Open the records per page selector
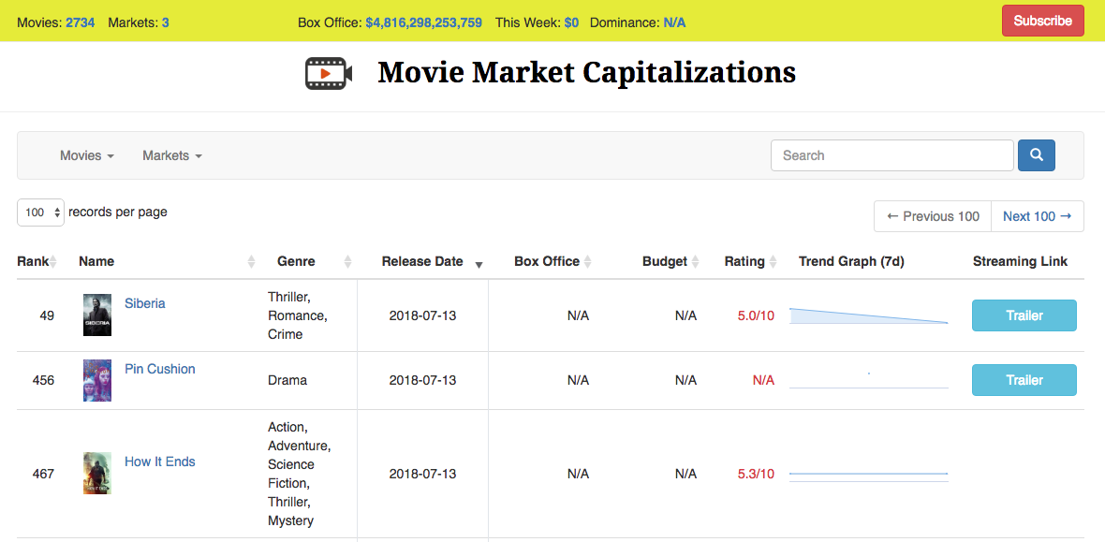This screenshot has width=1105, height=542. (x=40, y=212)
